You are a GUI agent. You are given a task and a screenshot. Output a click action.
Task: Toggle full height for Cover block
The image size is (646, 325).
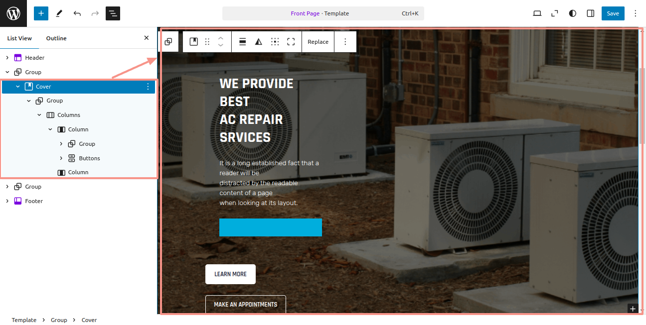pyautogui.click(x=291, y=42)
